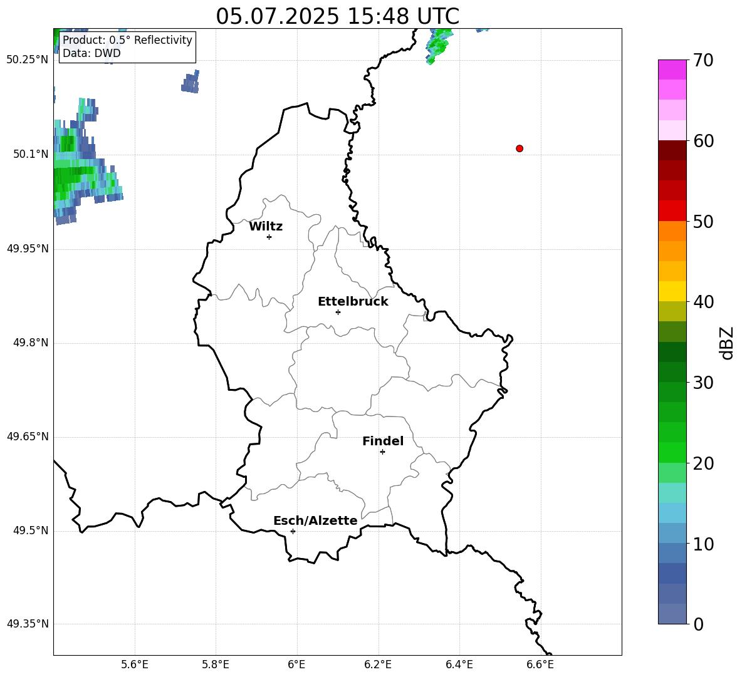Click the 'Product: 0.5° Reflectivity' text
The image size is (742, 677).
tap(127, 39)
